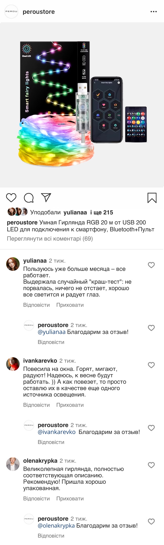This screenshot has height=545, width=164.
Task: Open peroustore profile logo in header
Action: click(x=11, y=12)
